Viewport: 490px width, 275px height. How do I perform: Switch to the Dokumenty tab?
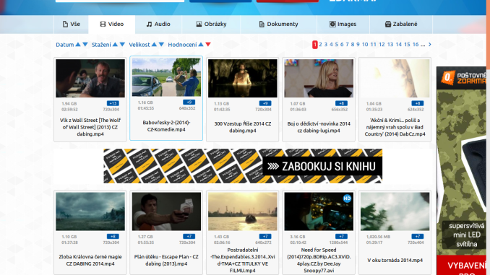278,24
